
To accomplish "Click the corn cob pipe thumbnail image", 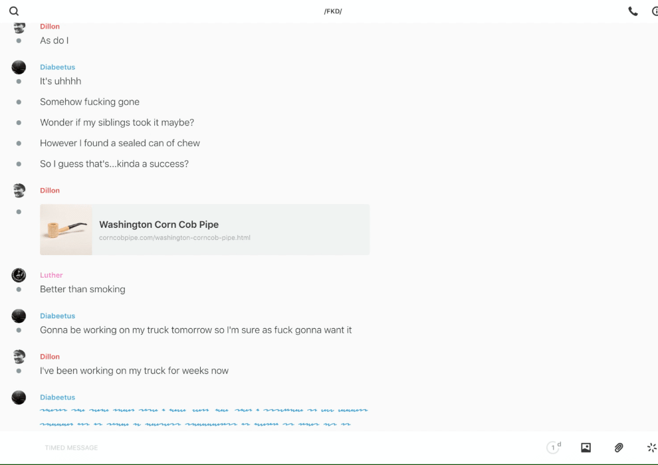I will pos(66,230).
